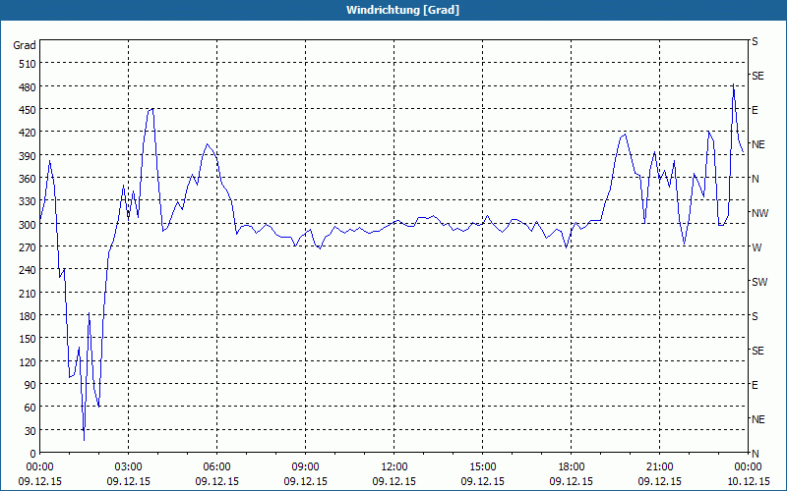Select the "10.12.15" date label

pyautogui.click(x=748, y=481)
